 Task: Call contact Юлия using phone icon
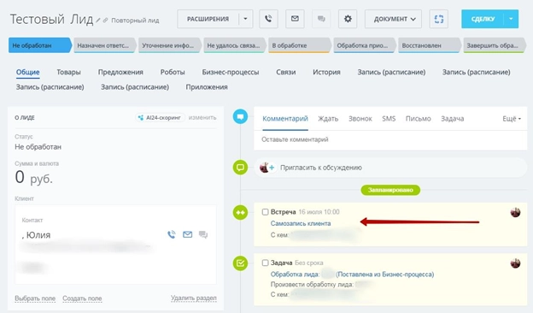[172, 234]
